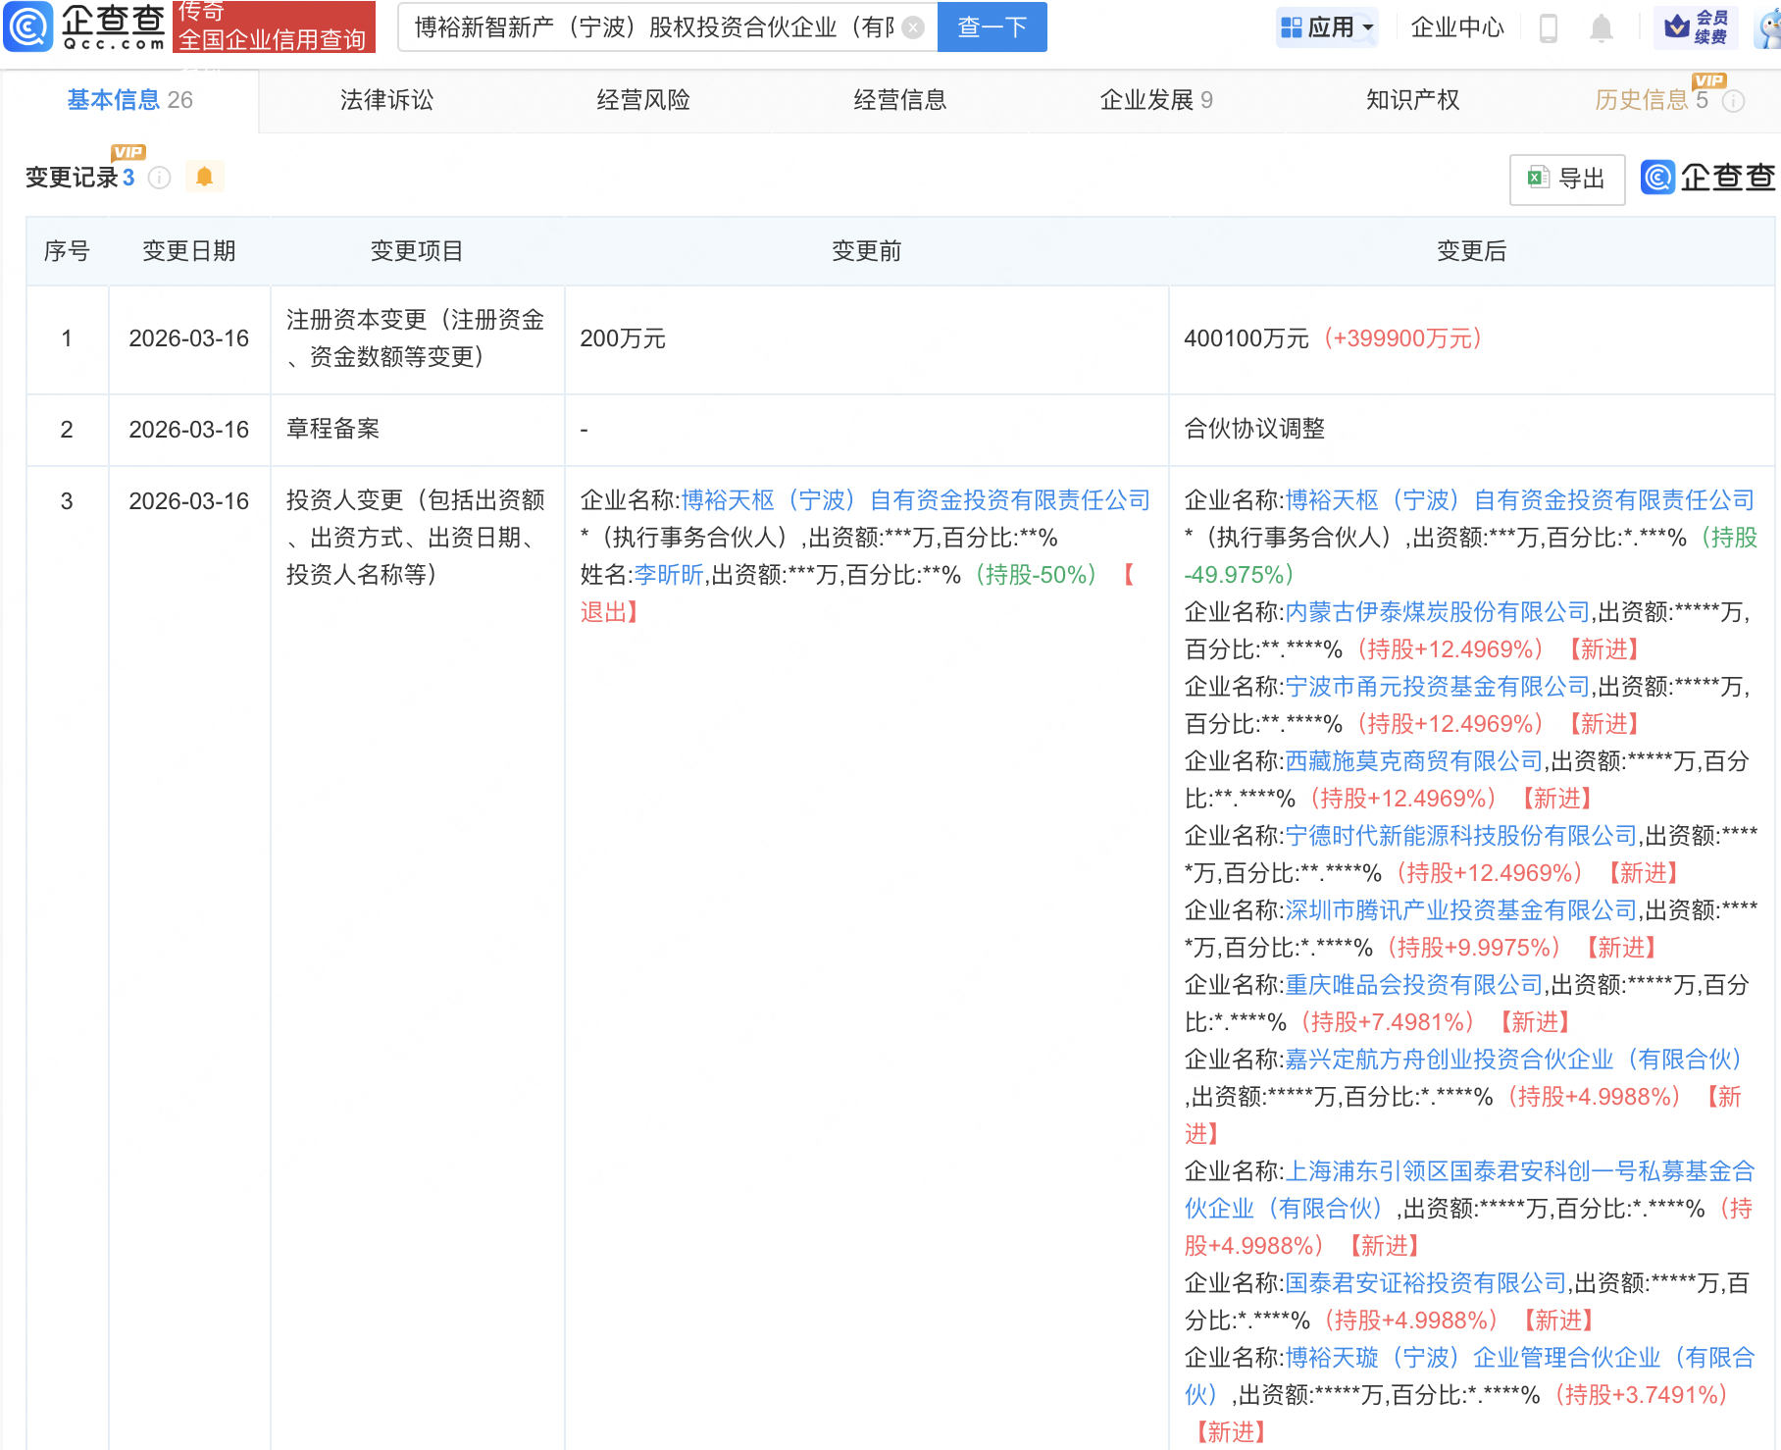Export records with the 导出 button
This screenshot has width=1781, height=1450.
point(1566,179)
